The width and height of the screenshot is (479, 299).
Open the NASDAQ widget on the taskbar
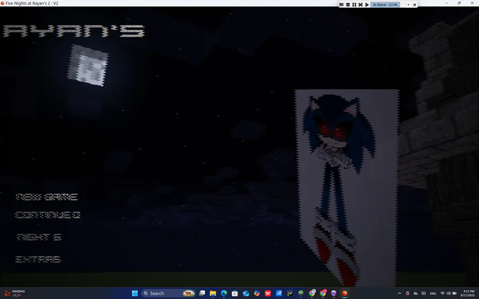coord(14,293)
